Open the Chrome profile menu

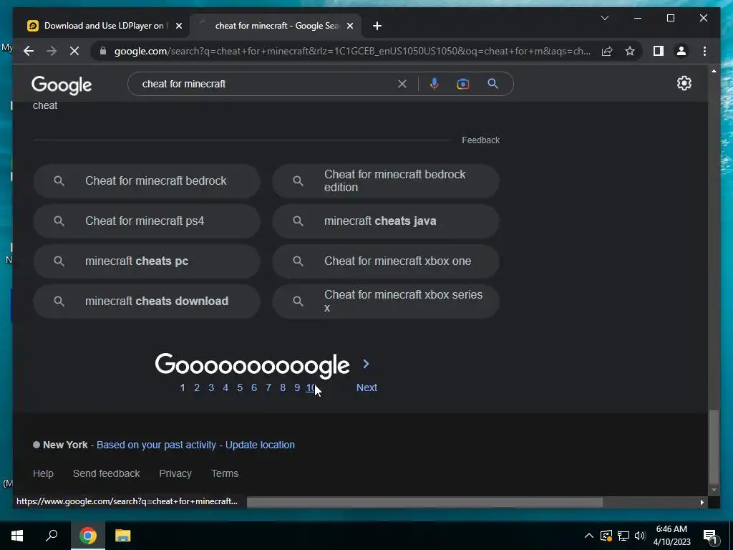pos(681,51)
